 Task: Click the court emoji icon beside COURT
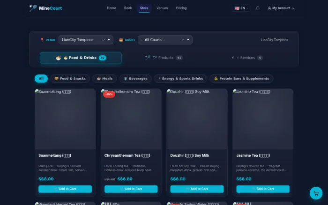121,40
